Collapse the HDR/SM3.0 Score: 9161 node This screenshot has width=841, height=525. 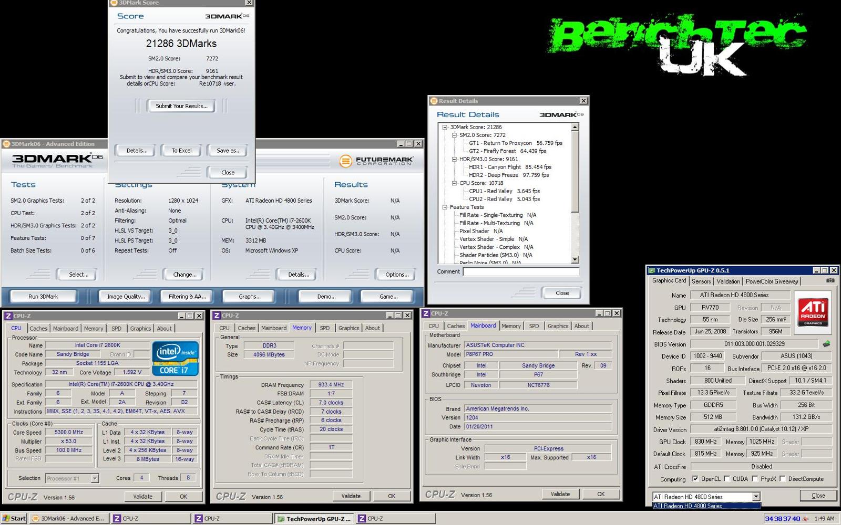pos(454,159)
